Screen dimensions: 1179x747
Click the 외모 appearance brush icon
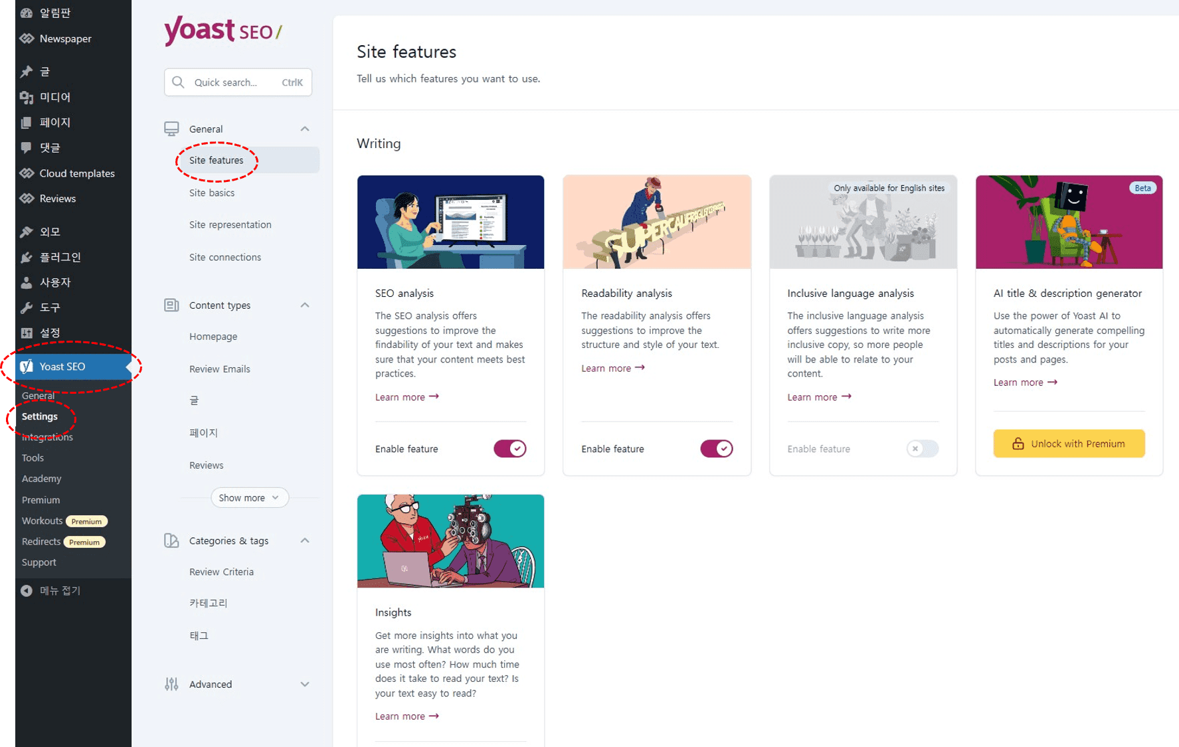point(27,232)
